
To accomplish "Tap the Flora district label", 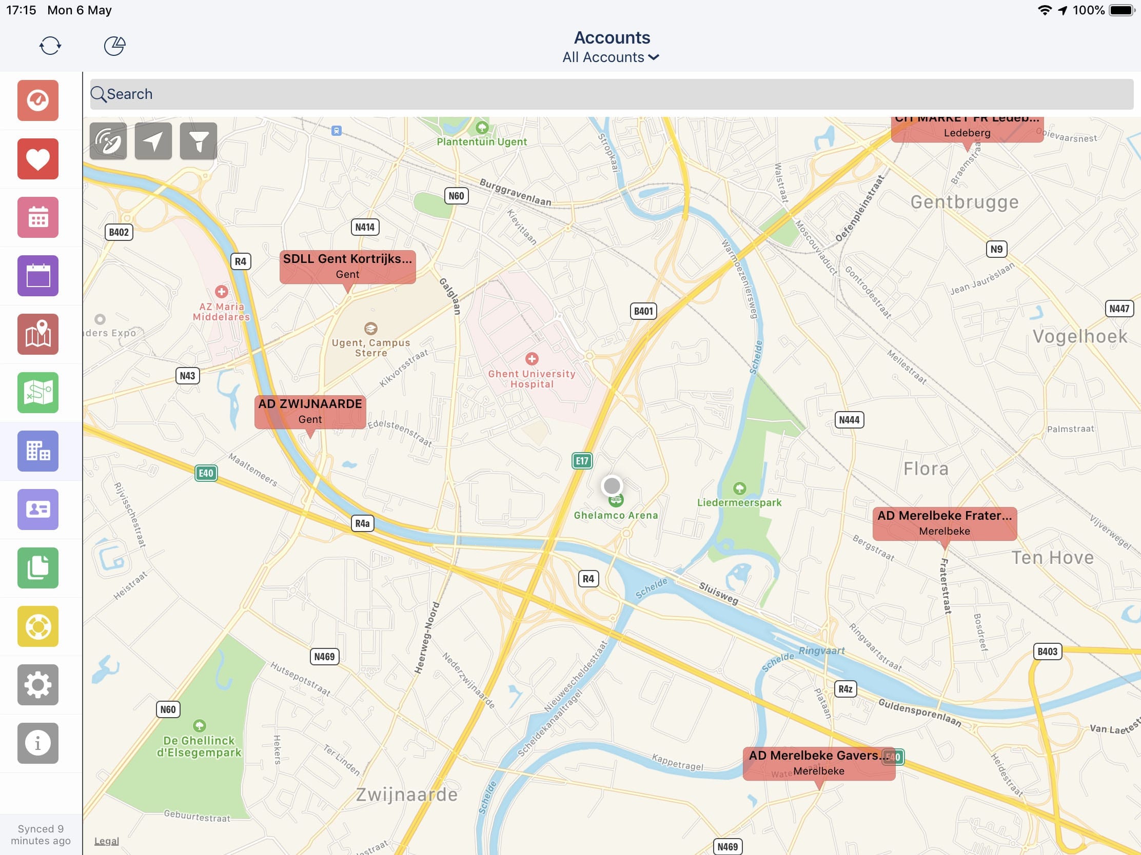I will click(x=926, y=469).
